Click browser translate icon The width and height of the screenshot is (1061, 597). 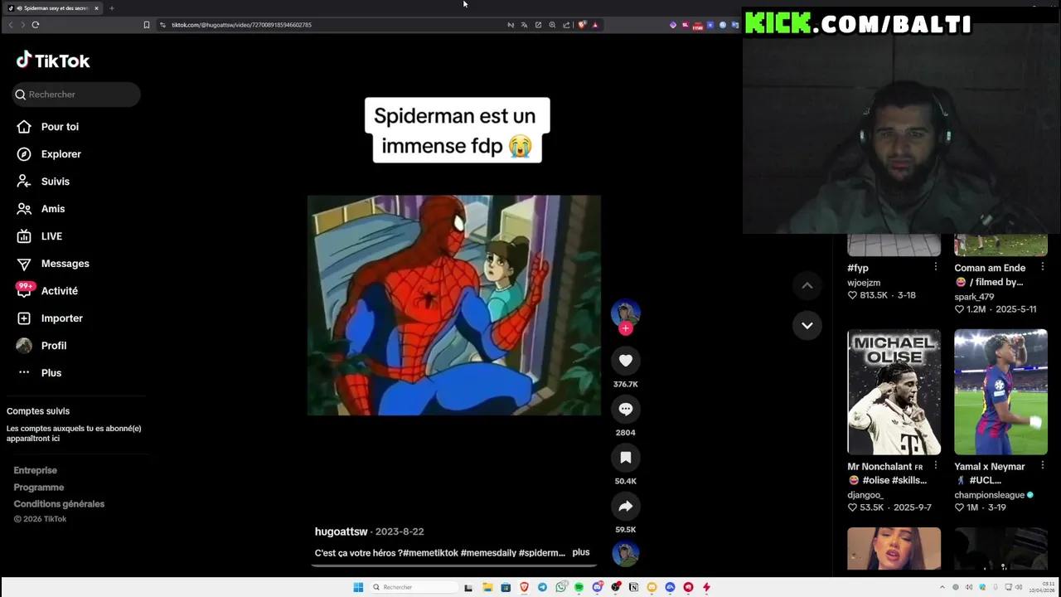[x=524, y=25]
